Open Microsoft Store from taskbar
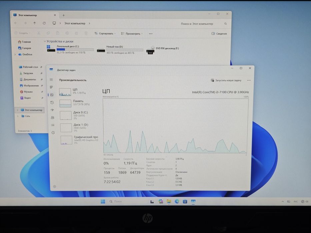This screenshot has height=233, width=311. 185,201
